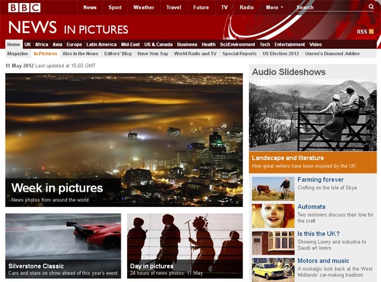Click the Audio Slideshows heading
Screen dimensions: 381x282
[289, 72]
